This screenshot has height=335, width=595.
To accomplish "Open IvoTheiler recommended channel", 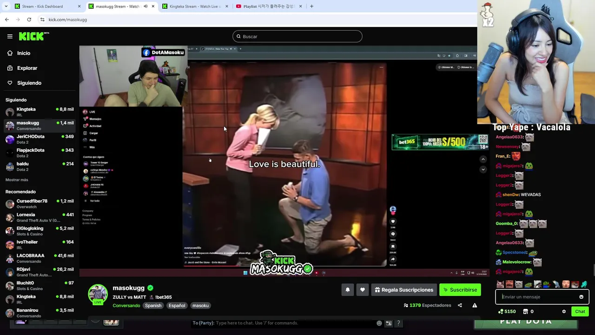I will (x=40, y=244).
